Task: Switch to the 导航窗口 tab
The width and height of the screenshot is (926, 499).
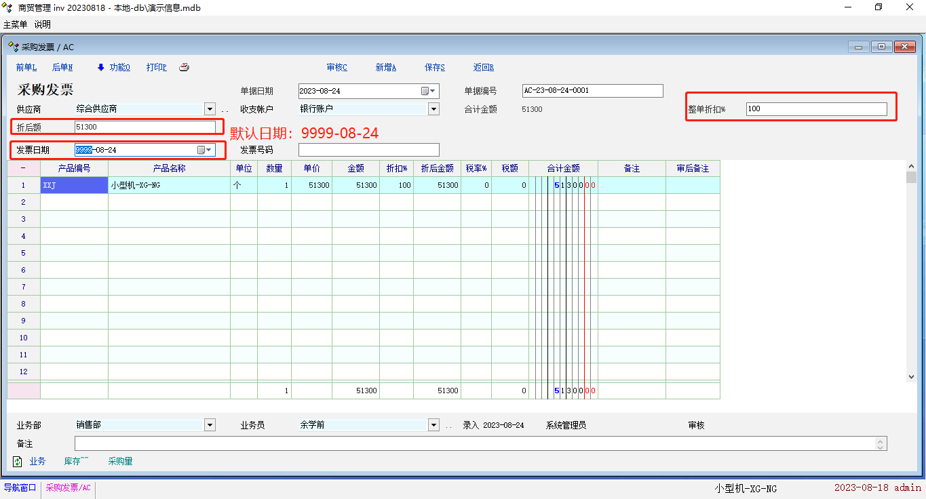Action: click(x=20, y=487)
